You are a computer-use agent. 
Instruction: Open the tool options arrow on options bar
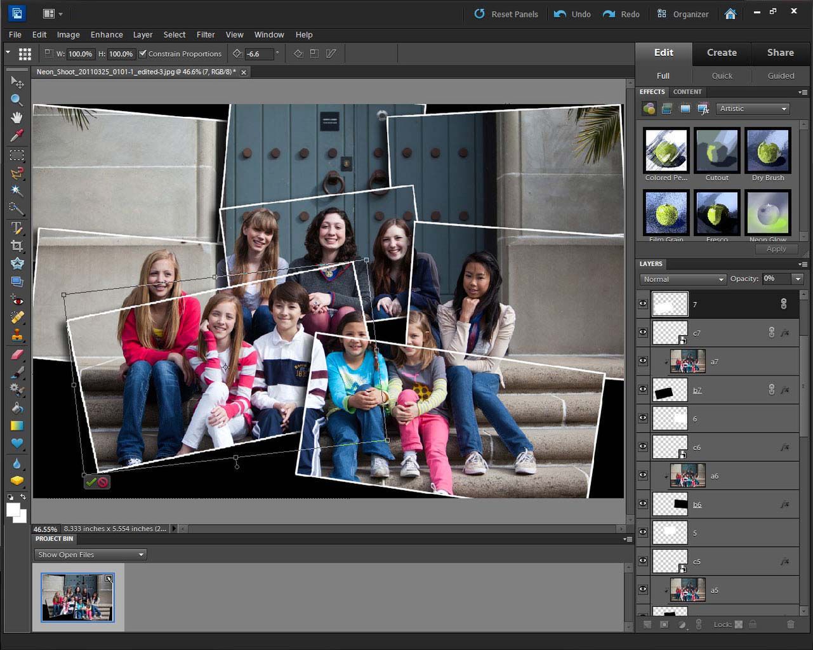tap(8, 53)
